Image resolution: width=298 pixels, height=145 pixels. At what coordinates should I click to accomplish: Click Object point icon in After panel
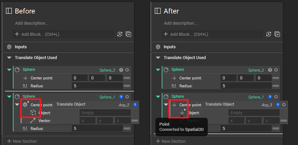tap(182, 113)
